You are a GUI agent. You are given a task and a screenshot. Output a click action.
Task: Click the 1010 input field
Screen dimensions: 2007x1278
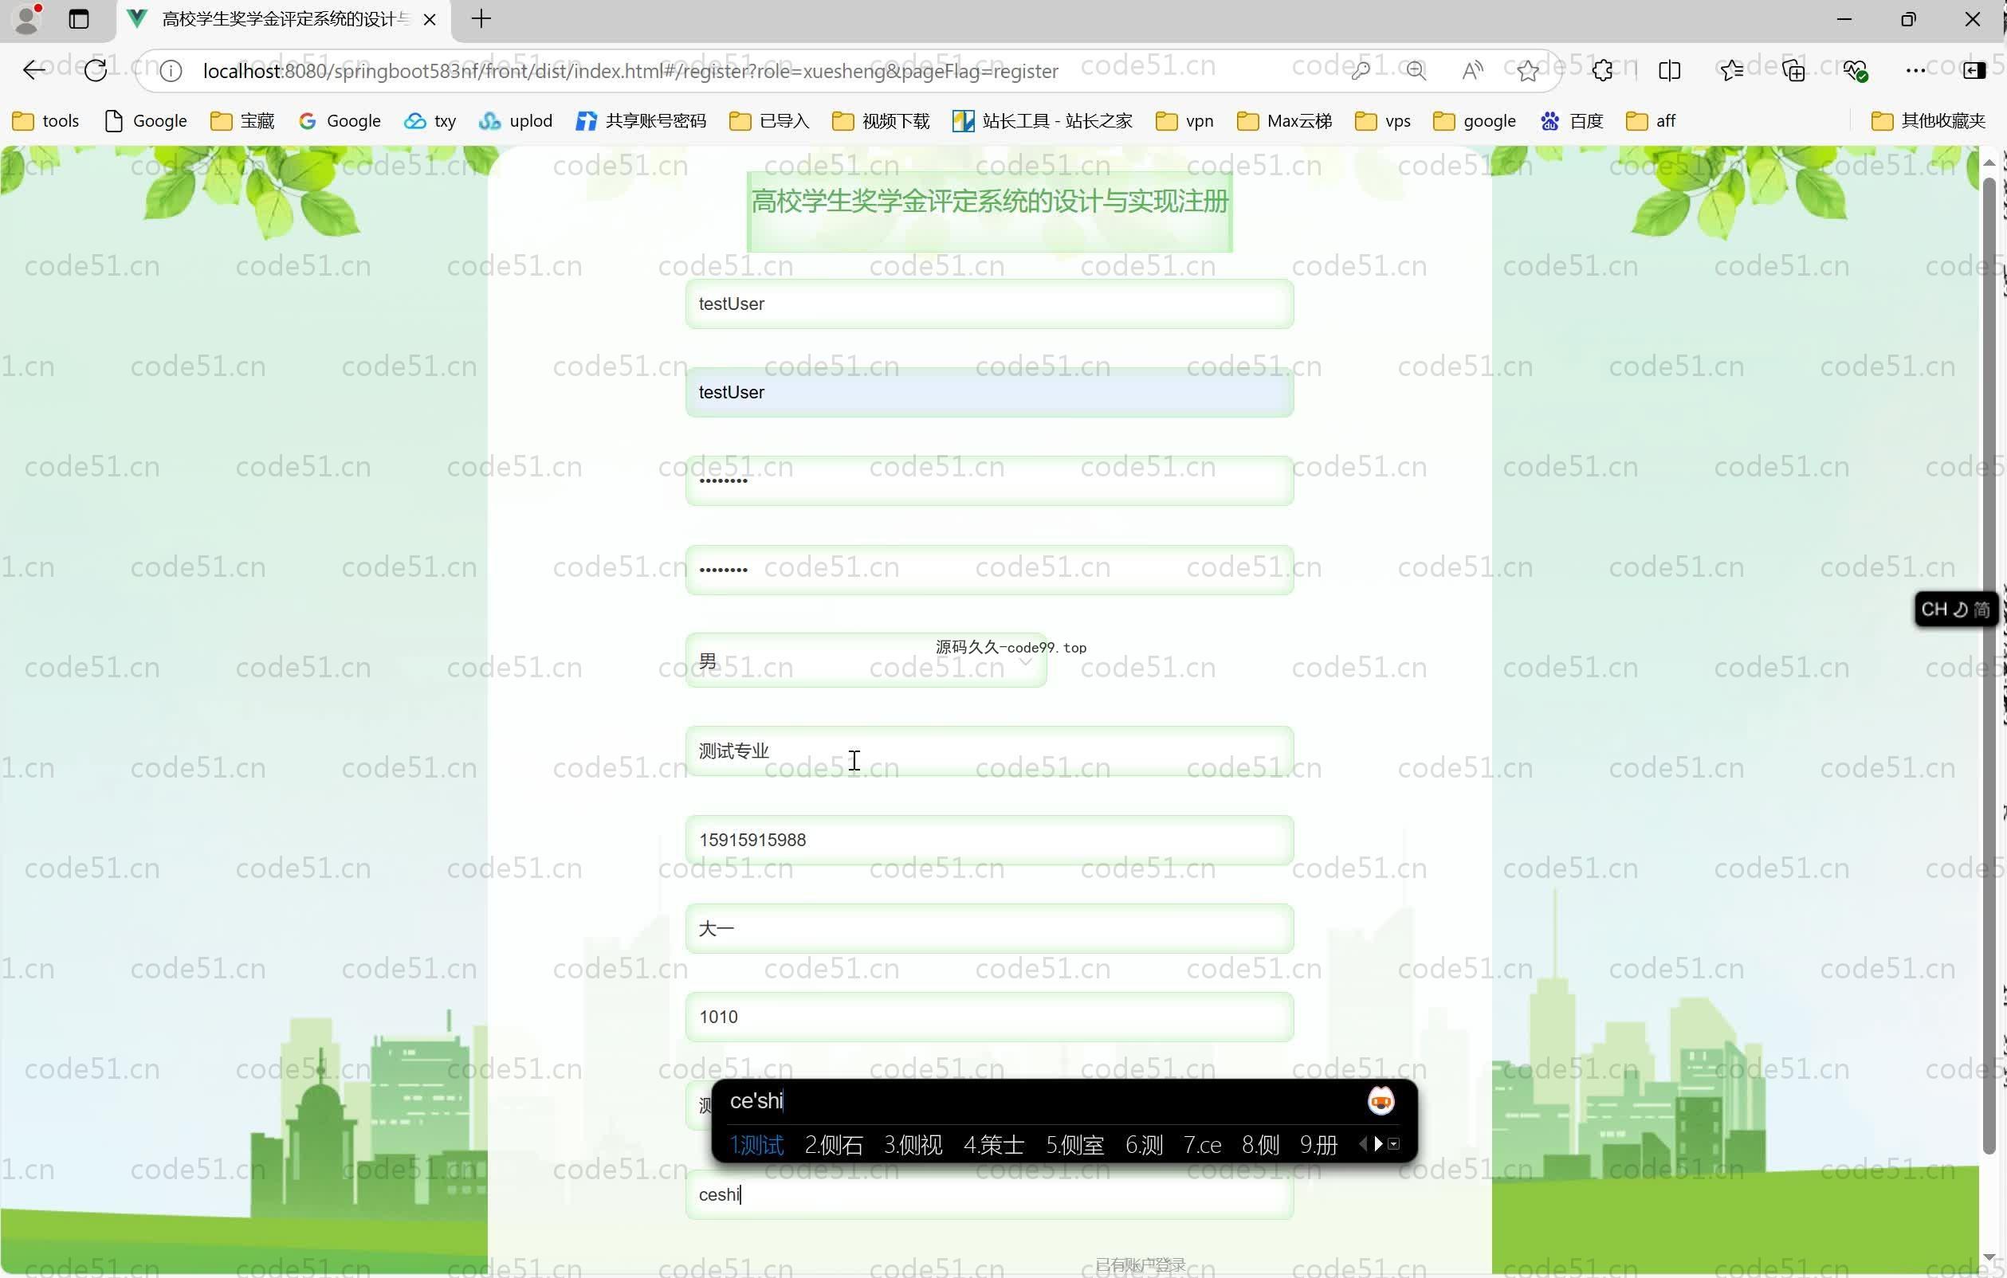pos(989,1017)
